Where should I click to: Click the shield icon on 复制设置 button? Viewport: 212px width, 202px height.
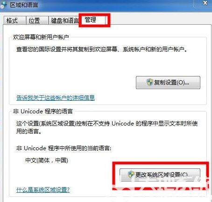click(150, 82)
